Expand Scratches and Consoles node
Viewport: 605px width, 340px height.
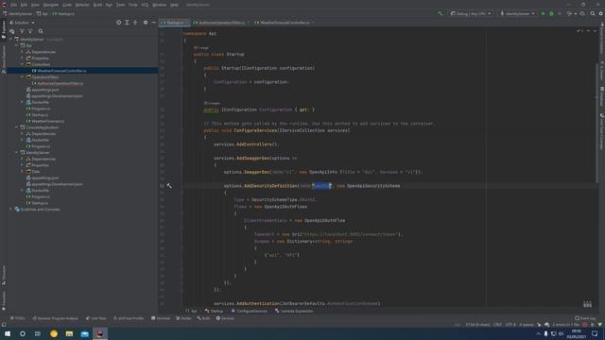tap(11, 210)
